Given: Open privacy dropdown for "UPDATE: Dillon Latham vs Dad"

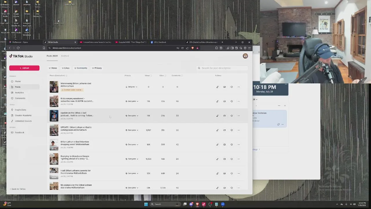Looking at the screenshot, I should (132, 130).
